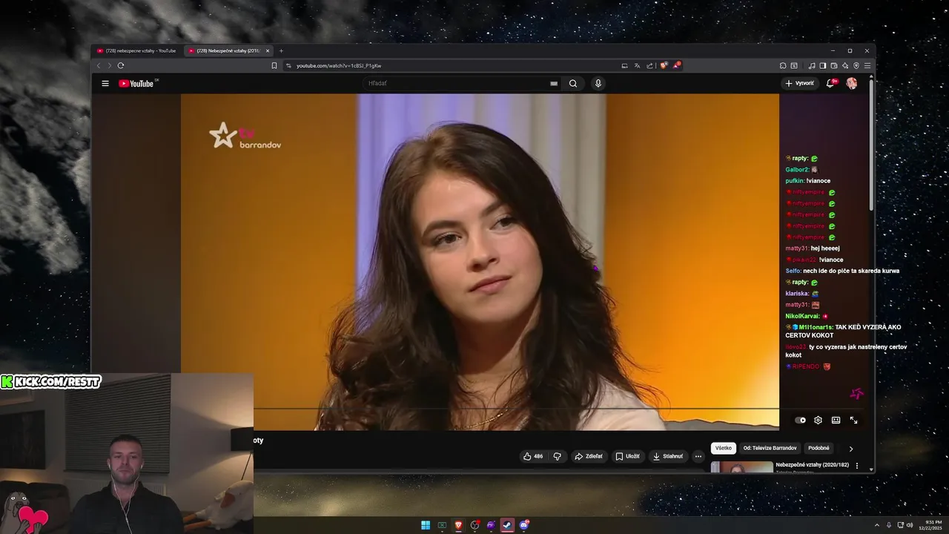
Task: Go back in browser history
Action: (99, 65)
